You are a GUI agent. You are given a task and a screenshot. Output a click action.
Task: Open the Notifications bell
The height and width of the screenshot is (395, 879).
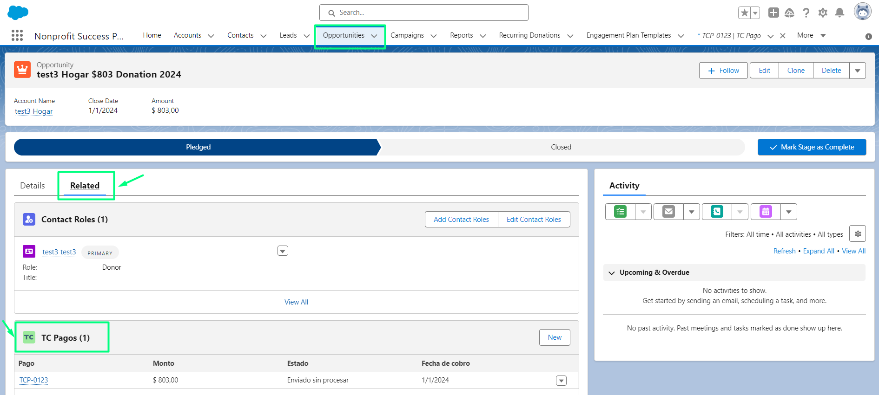click(x=839, y=13)
